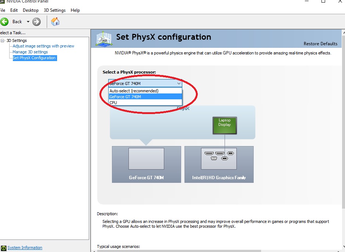
Task: Open the File menu
Action: [x=3, y=10]
